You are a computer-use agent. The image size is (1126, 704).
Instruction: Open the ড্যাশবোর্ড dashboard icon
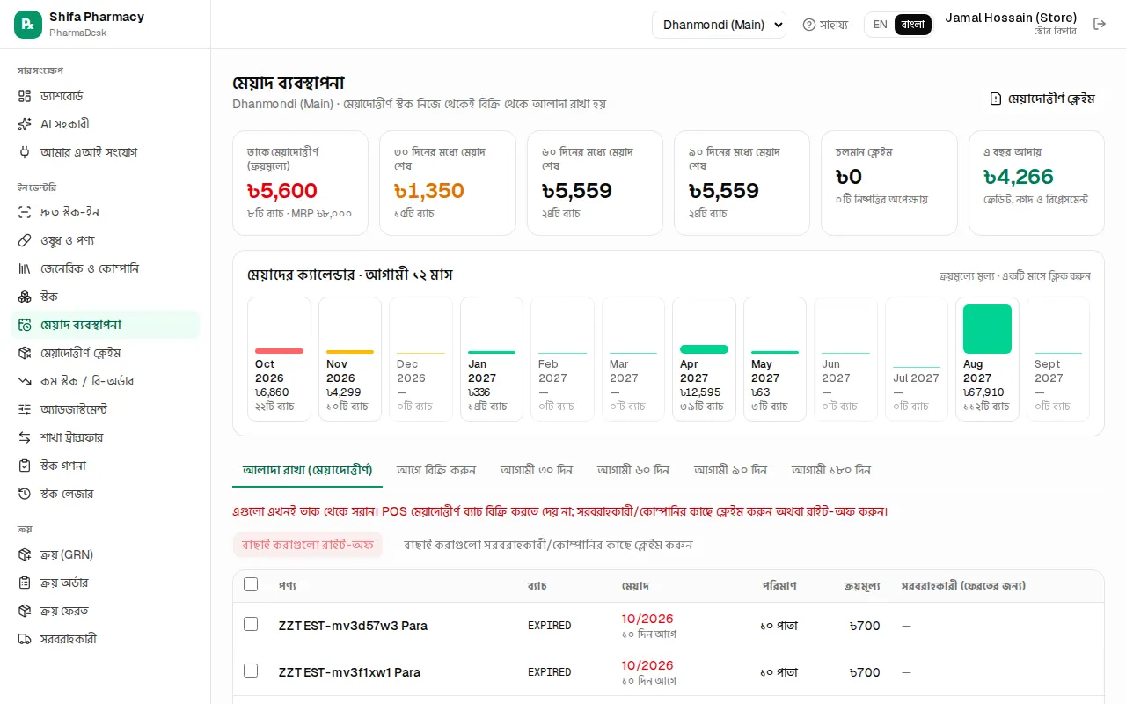[x=25, y=96]
